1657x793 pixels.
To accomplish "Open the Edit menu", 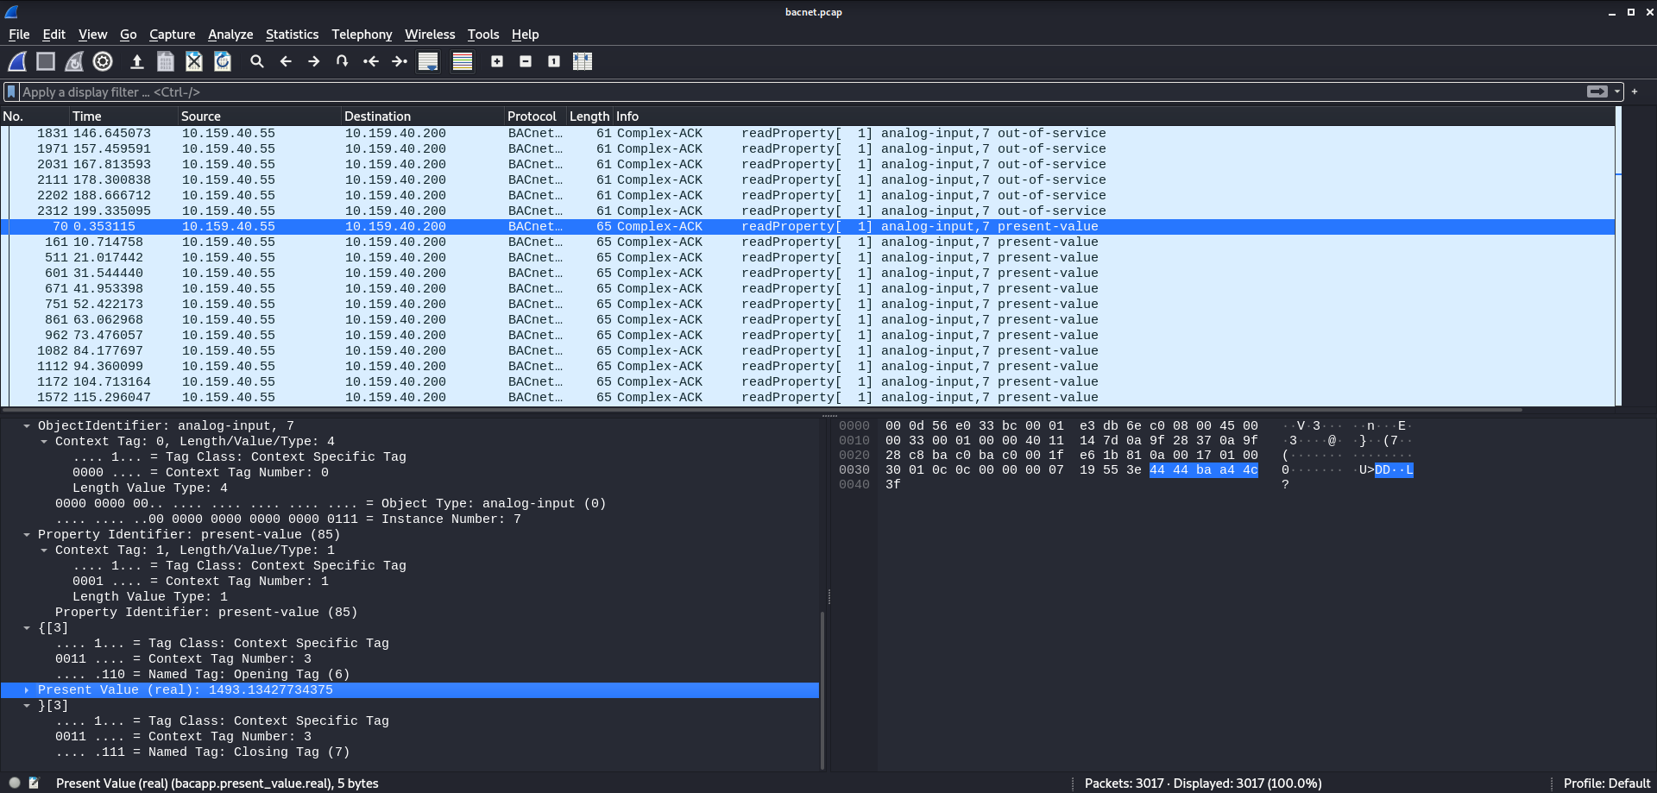I will (x=54, y=35).
